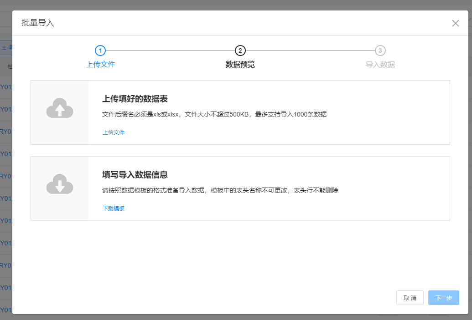Image resolution: width=472 pixels, height=320 pixels.
Task: Click the progress line between steps 1 and 2
Action: coord(170,51)
